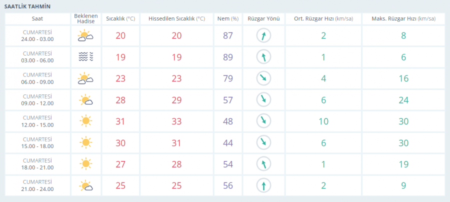Click the Nem (%) column header

tap(228, 19)
